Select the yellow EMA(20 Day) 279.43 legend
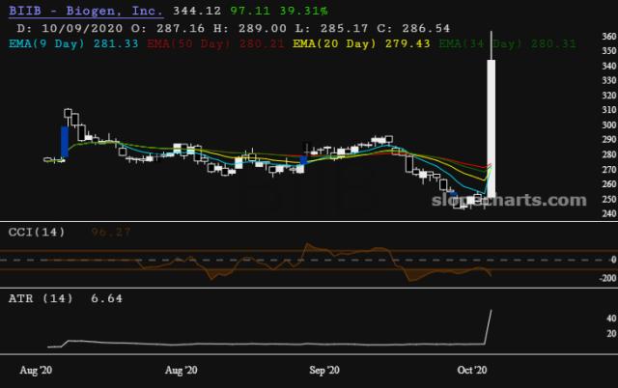Viewport: 618px width, 388px height. pos(361,43)
